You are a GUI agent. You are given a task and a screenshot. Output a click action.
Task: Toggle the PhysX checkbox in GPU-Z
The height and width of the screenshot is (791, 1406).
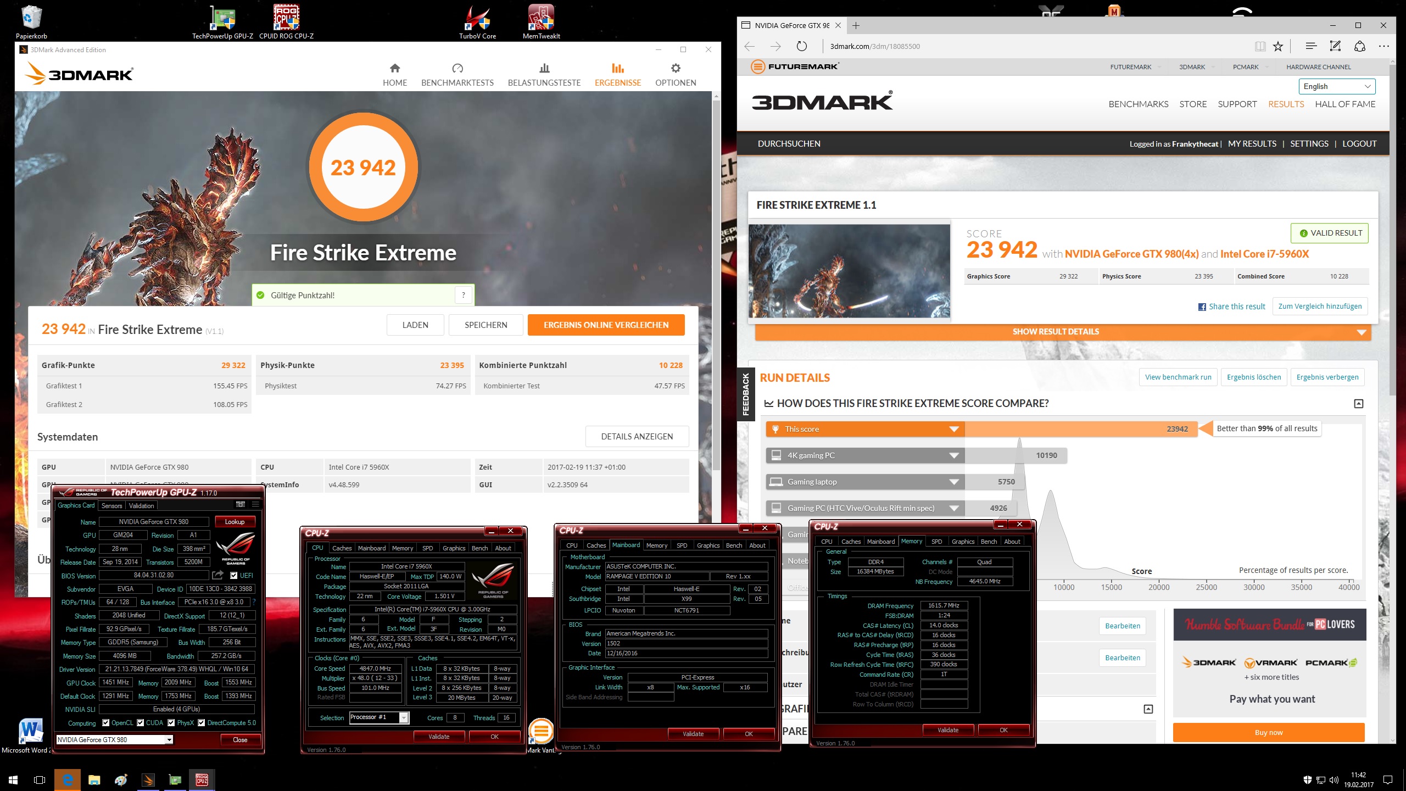point(171,723)
